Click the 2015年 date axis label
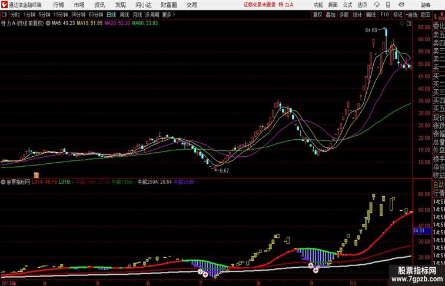 click(x=8, y=283)
